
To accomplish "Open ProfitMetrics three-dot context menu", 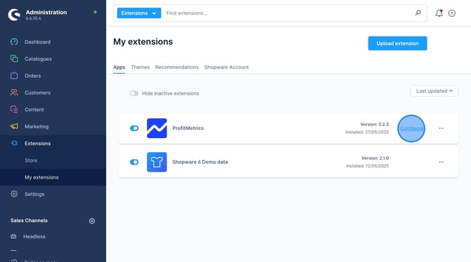I will (441, 128).
